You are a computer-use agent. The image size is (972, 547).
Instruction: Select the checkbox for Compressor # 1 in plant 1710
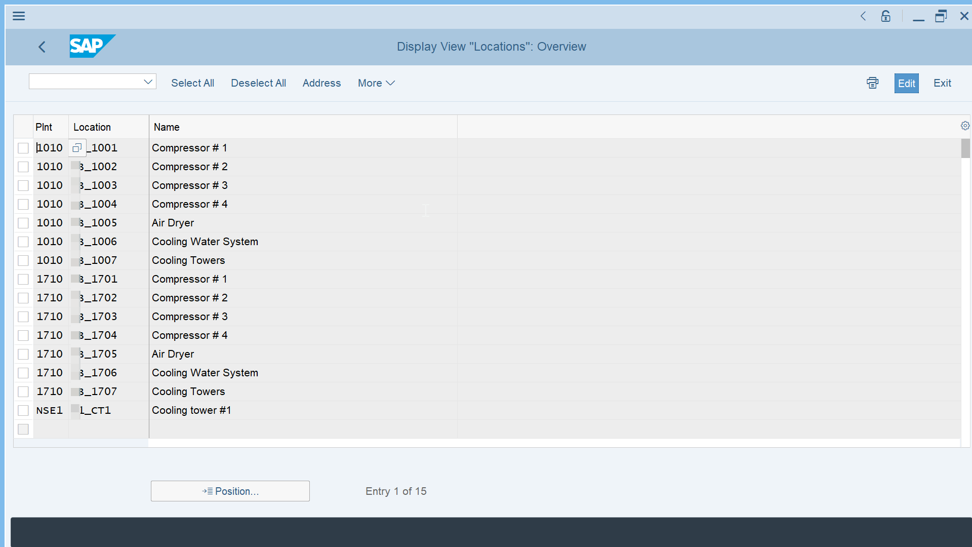coord(23,279)
